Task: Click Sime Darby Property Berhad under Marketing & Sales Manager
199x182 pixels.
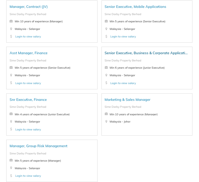Action: point(123,107)
